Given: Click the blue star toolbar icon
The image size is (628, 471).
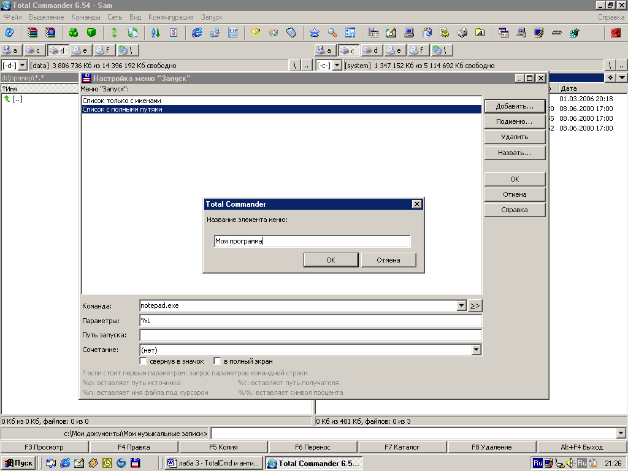Looking at the screenshot, I should (x=314, y=33).
